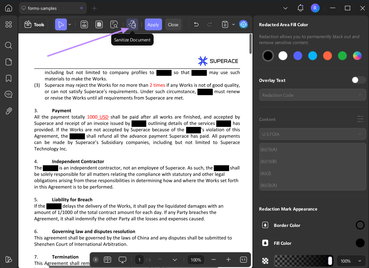Click the red "1000_USD" text in document
Viewport: 369px width, 268px height.
click(98, 117)
